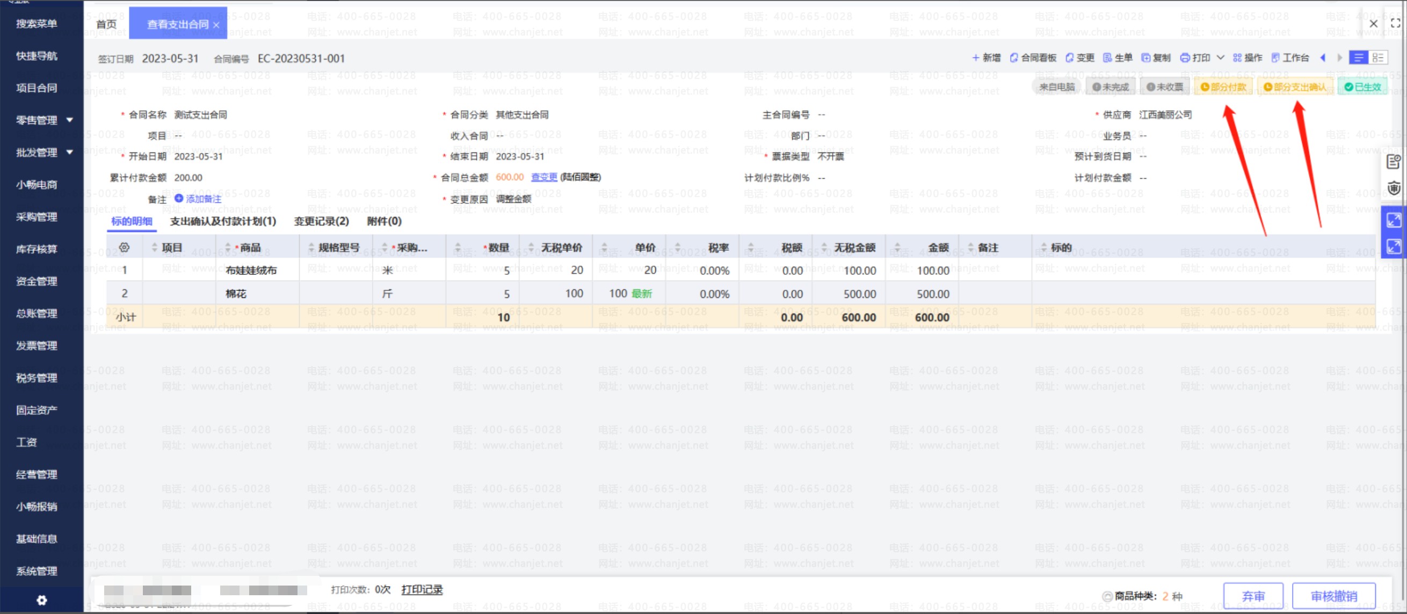Click the table column settings gear icon
This screenshot has height=614, width=1407.
[124, 248]
